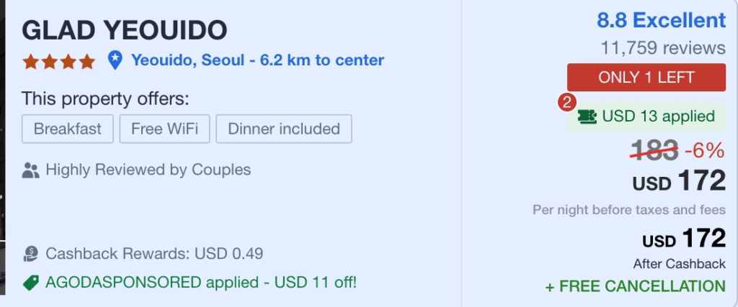Click the FREE CANCELLATION text
The height and width of the screenshot is (307, 738).
coord(636,286)
